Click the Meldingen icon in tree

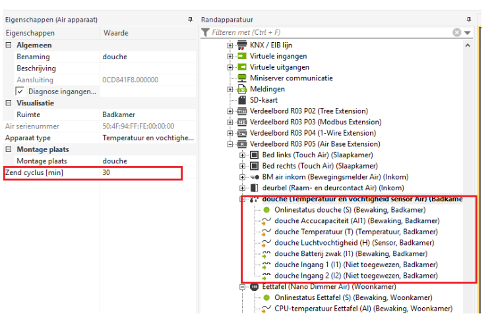pos(242,89)
